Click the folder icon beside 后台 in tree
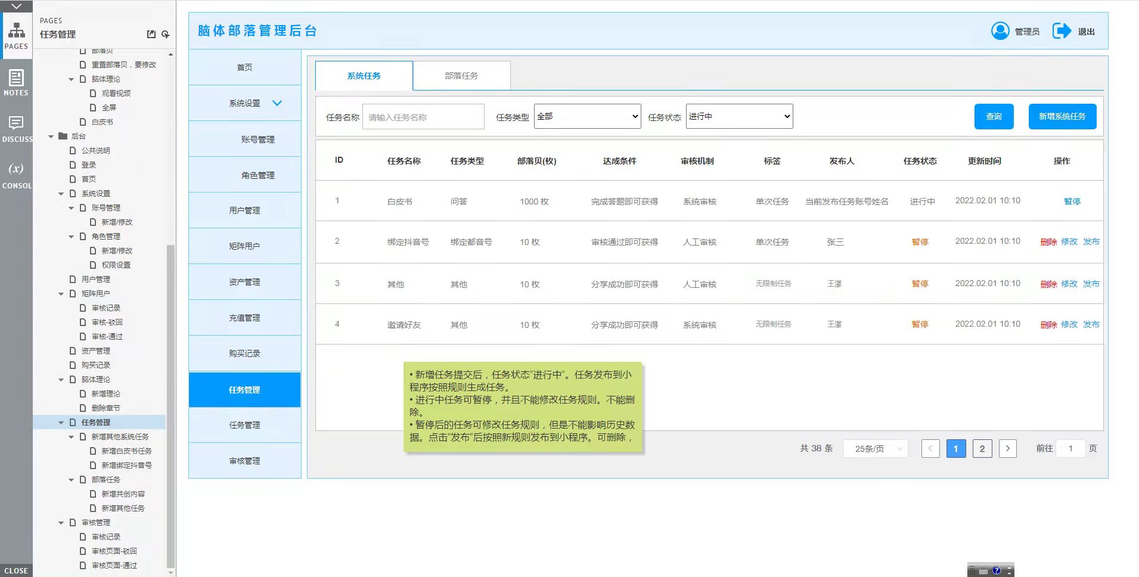Screen dimensions: 1139x577 click(x=63, y=136)
